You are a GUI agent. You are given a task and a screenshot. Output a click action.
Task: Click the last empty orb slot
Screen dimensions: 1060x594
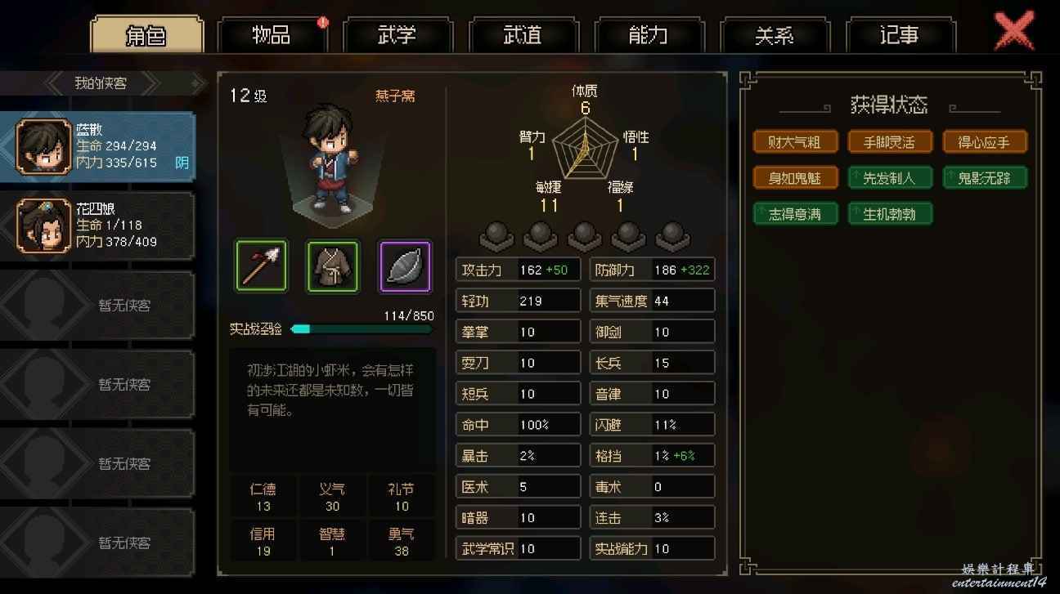tap(672, 235)
